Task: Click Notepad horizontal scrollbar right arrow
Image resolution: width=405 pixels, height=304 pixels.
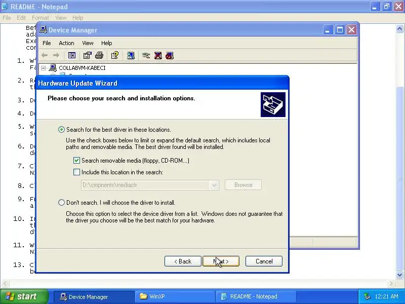Action: point(391,283)
